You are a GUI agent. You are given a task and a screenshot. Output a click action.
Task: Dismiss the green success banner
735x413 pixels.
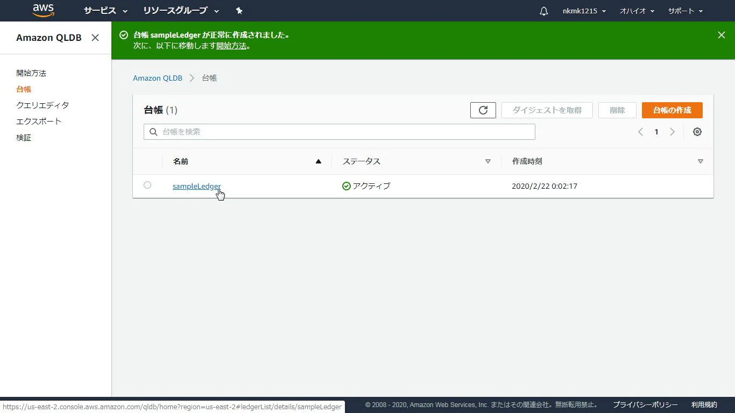722,35
